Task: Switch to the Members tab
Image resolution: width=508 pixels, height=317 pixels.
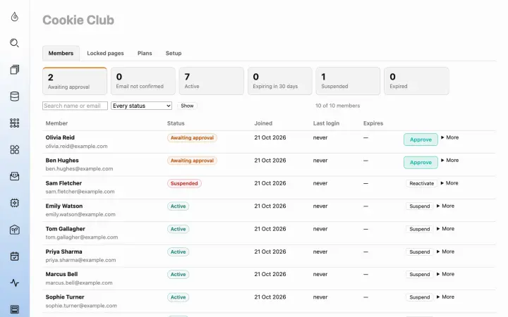Action: [x=61, y=53]
